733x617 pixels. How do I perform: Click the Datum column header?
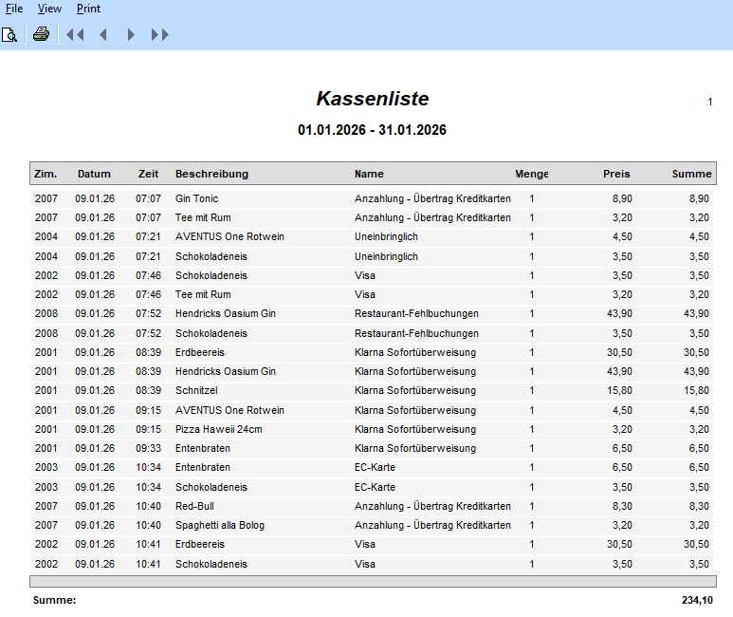coord(94,174)
